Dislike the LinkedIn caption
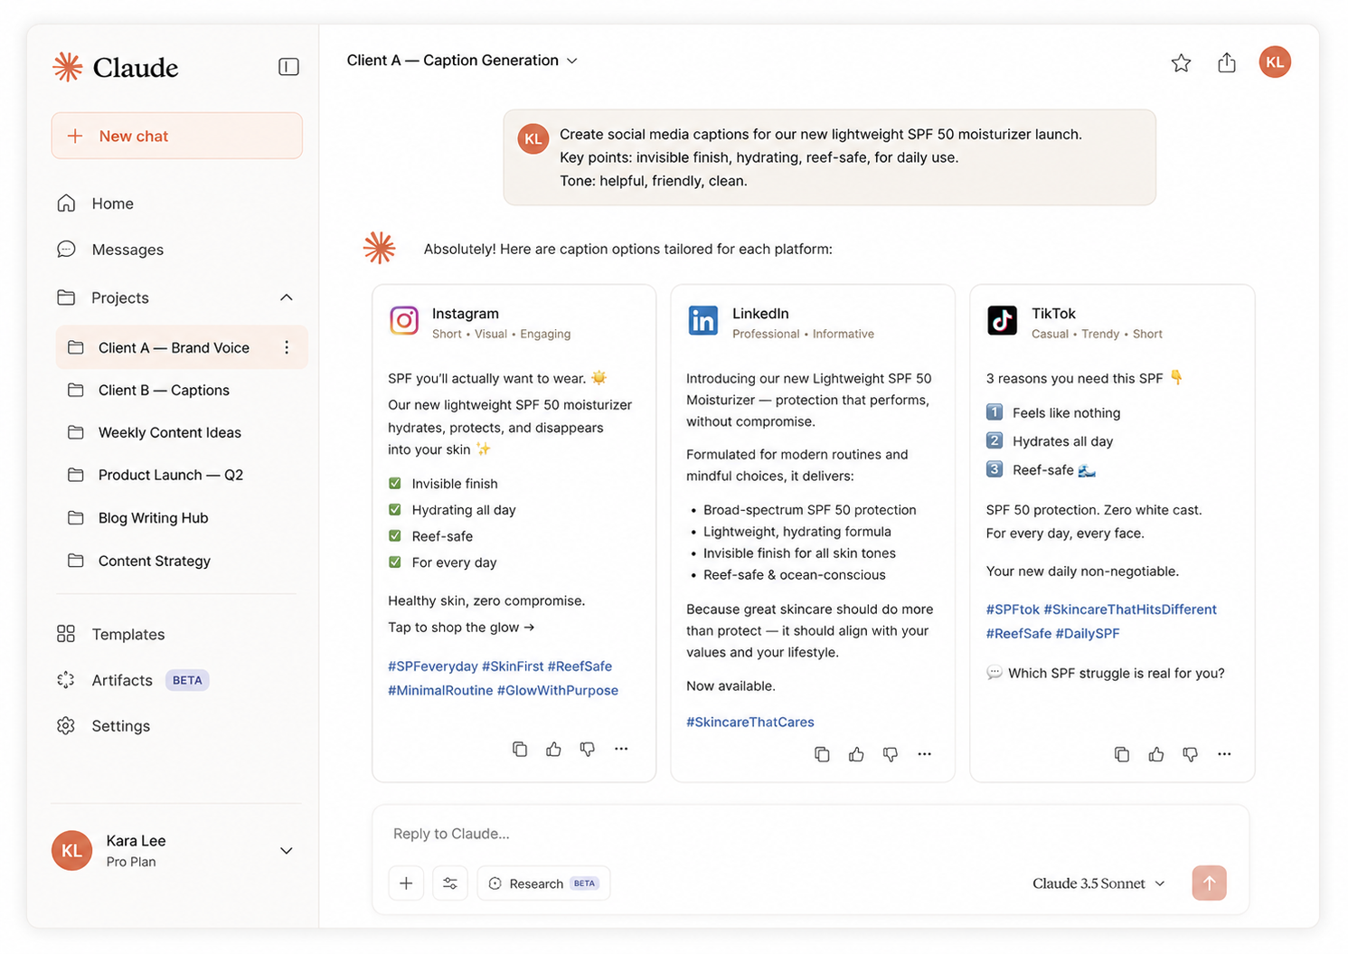Screen dimensions: 1348x954 click(891, 754)
